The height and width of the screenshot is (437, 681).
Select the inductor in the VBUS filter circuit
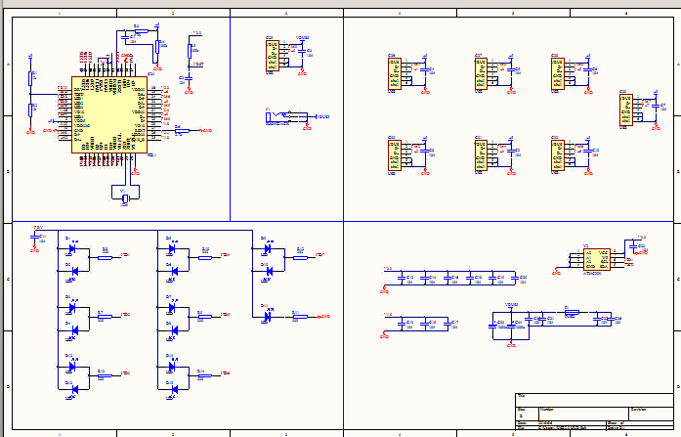[x=572, y=312]
